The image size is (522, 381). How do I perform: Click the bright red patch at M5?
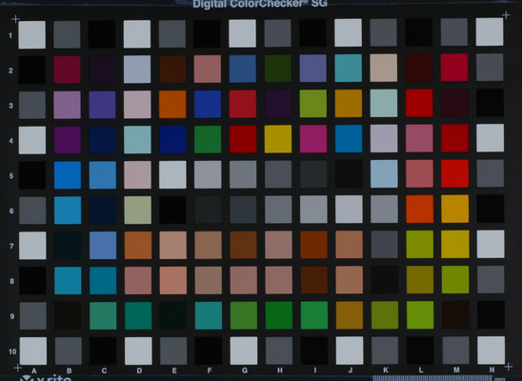point(454,173)
